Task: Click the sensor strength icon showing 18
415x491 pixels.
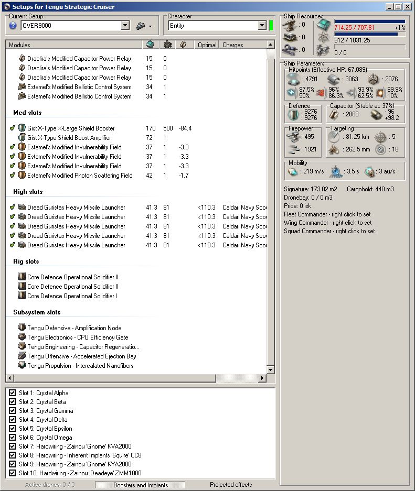Action: [x=380, y=150]
